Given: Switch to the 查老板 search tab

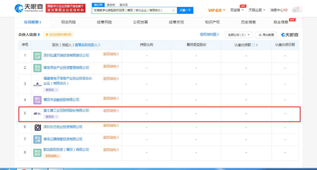Looking at the screenshot, I should pyautogui.click(x=111, y=5).
